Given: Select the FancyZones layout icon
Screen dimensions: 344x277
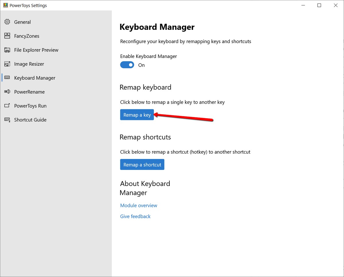Looking at the screenshot, I should (x=7, y=36).
